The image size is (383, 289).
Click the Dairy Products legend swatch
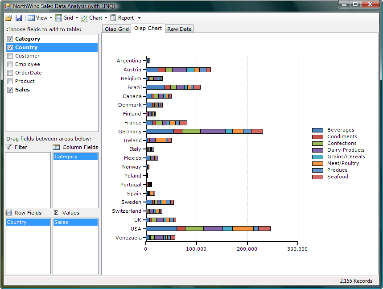point(317,150)
